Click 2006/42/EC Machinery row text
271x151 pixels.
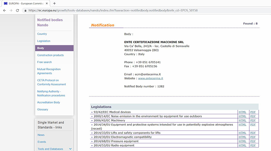click(x=109, y=120)
